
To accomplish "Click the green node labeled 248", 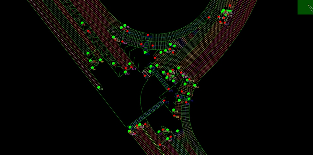I will (x=174, y=110).
